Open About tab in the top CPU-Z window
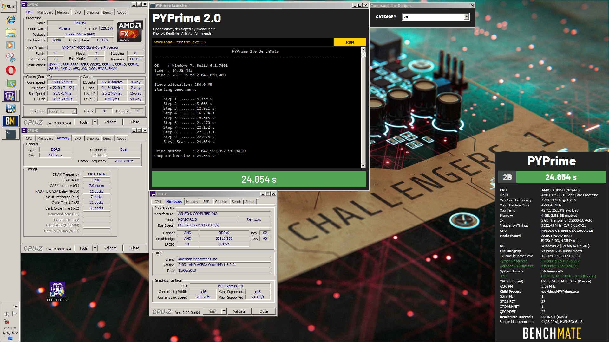This screenshot has height=342, width=609. pos(121,12)
